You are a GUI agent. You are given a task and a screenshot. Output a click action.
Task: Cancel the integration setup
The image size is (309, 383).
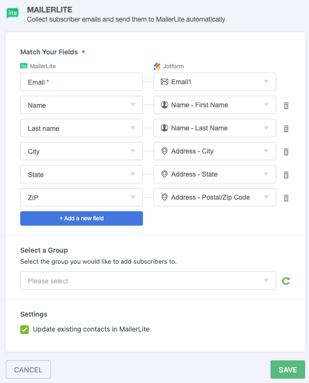[28, 370]
